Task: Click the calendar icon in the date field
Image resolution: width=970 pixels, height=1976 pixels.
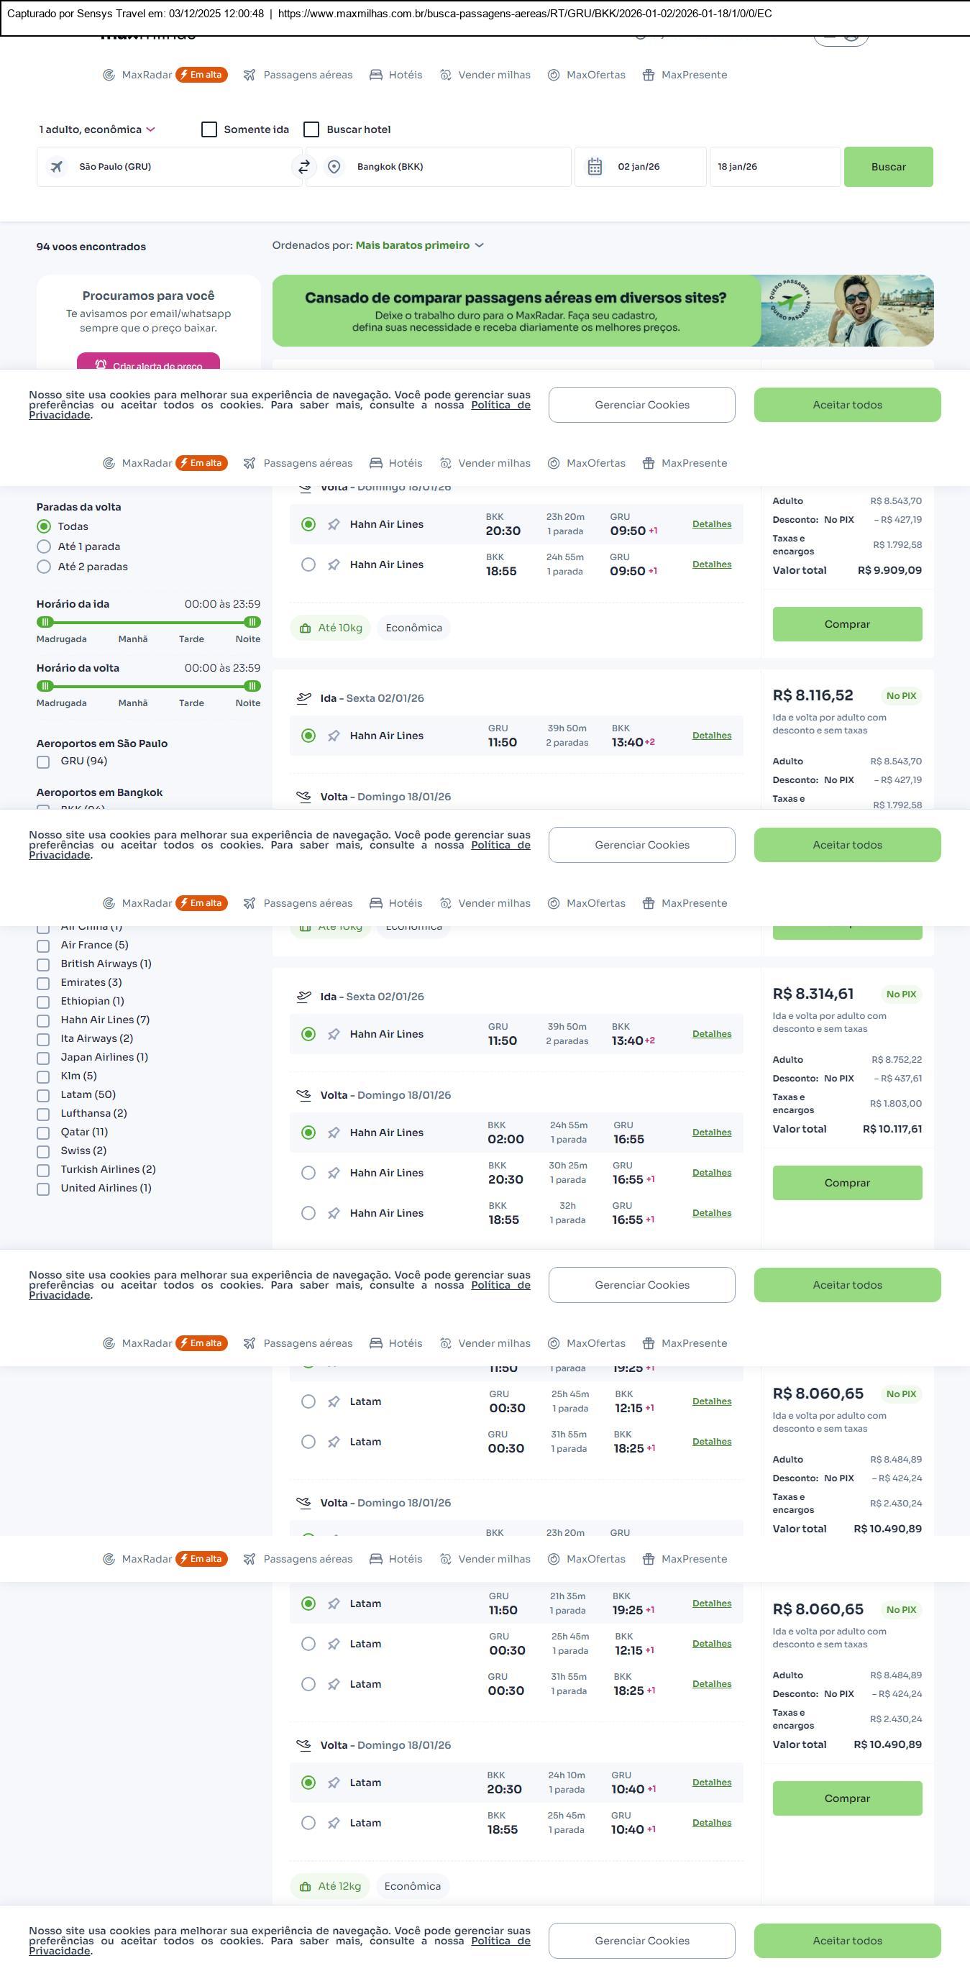Action: (594, 166)
